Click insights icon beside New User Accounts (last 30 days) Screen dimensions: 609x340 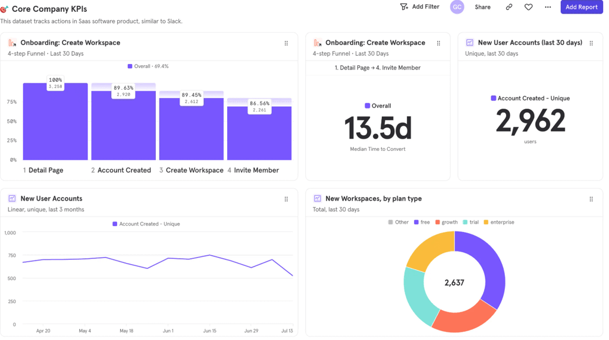point(470,43)
